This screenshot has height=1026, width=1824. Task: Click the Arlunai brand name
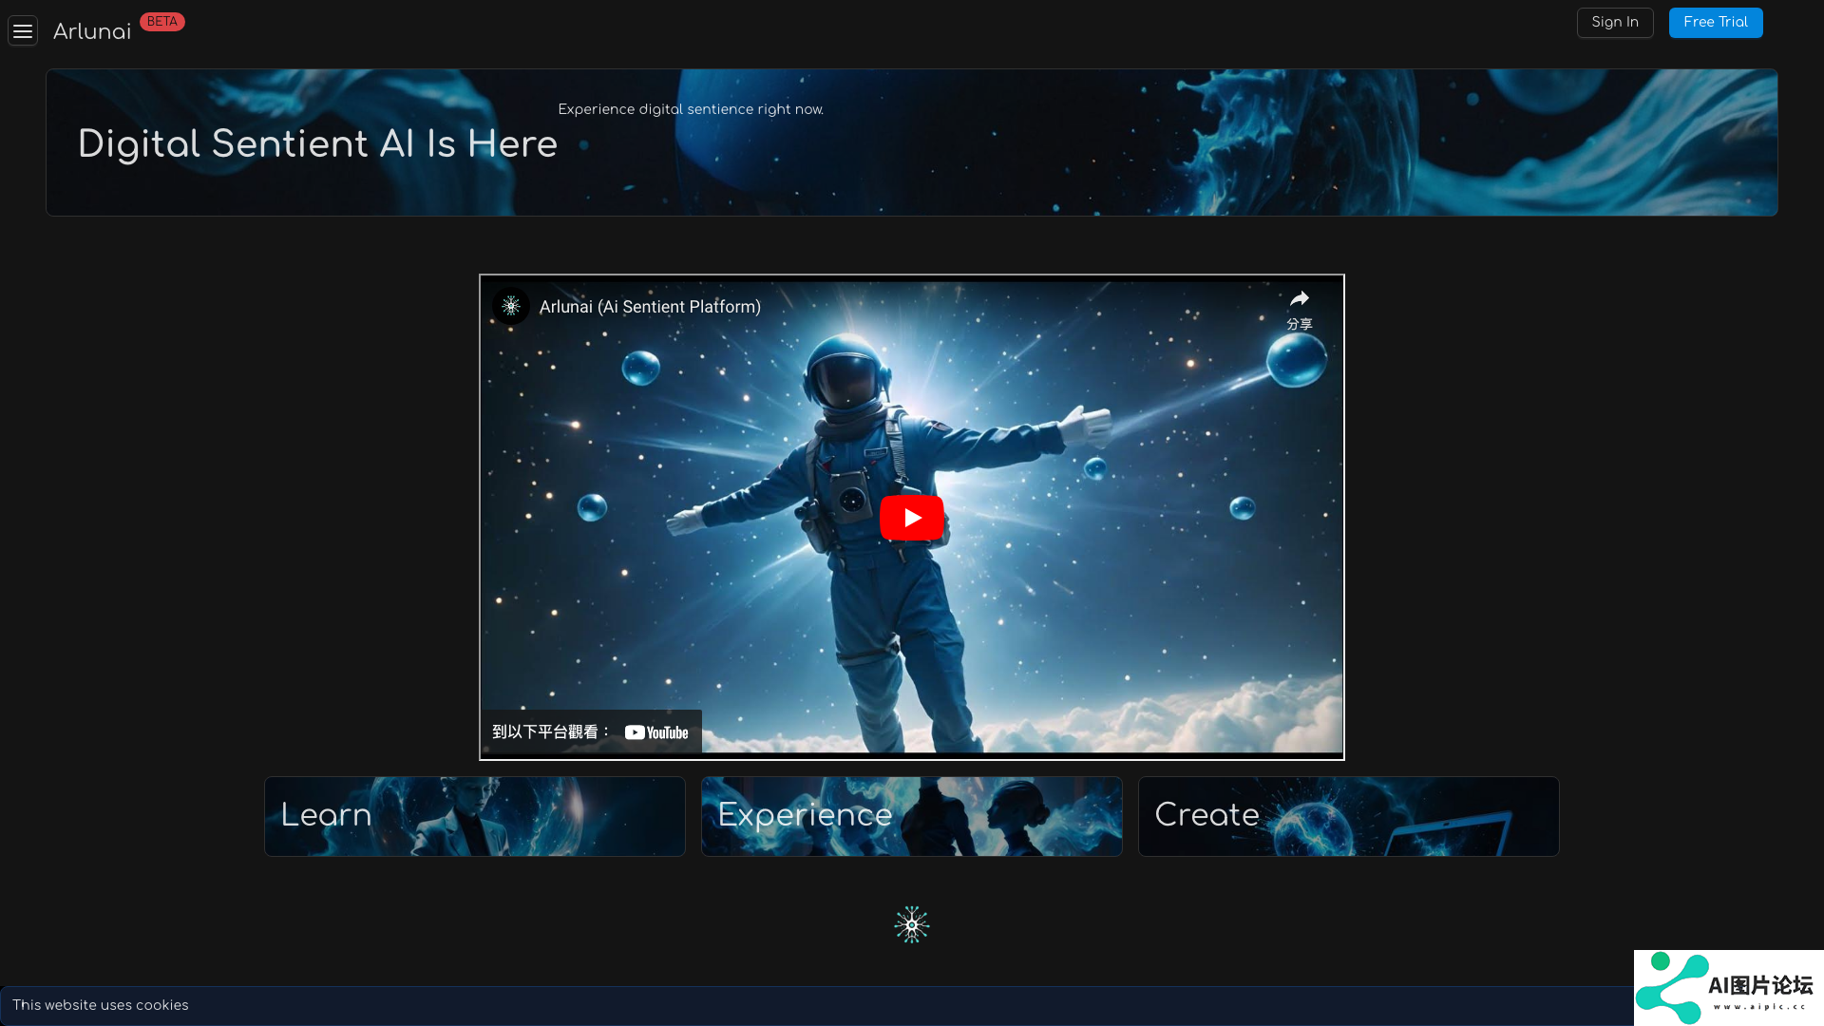92,32
